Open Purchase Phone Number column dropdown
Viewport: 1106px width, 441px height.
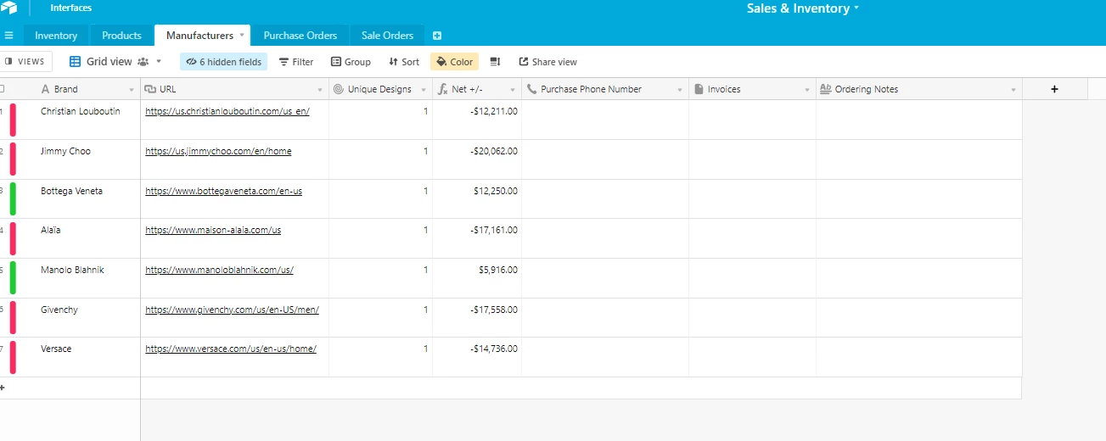(680, 90)
